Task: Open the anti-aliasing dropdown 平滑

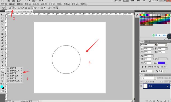Action: tap(164, 71)
